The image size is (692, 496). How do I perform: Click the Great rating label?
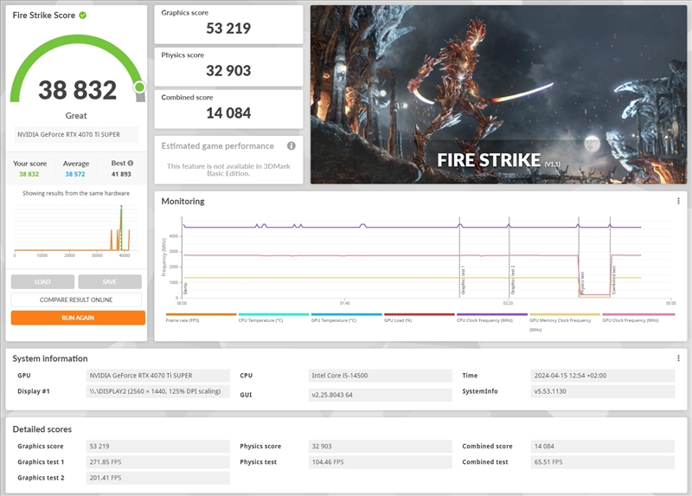click(76, 116)
